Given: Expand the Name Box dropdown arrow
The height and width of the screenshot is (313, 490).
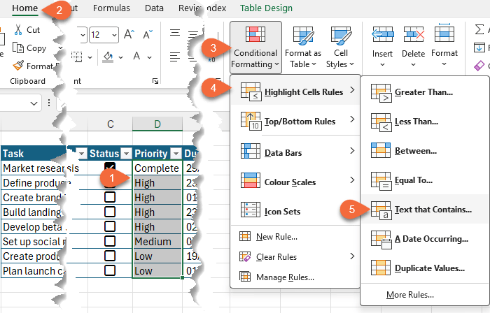Looking at the screenshot, I should [x=34, y=103].
